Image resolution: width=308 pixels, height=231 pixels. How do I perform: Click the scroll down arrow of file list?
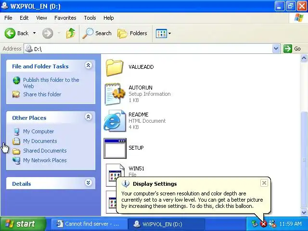[x=304, y=212]
